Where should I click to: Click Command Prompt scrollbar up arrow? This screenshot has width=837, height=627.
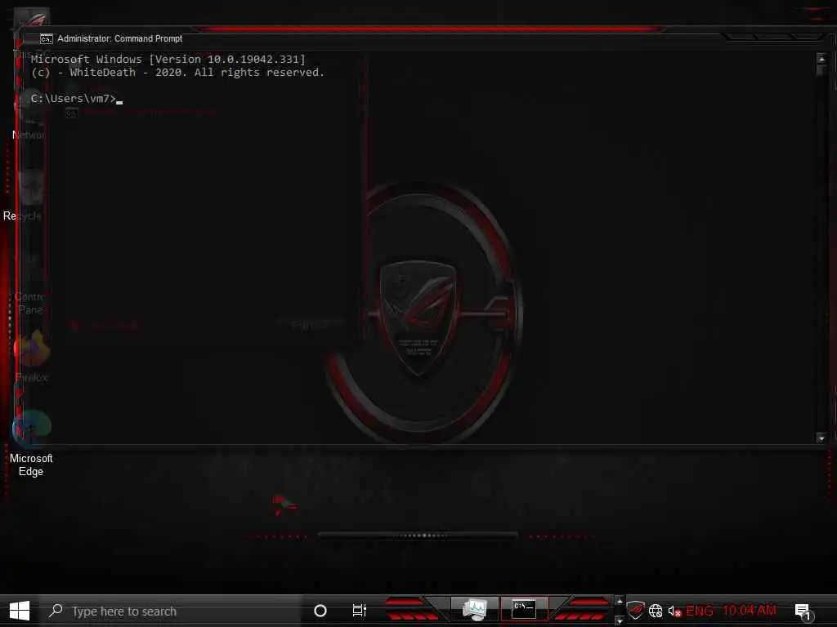(821, 59)
